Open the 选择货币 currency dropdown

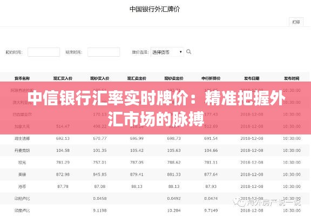167,52
